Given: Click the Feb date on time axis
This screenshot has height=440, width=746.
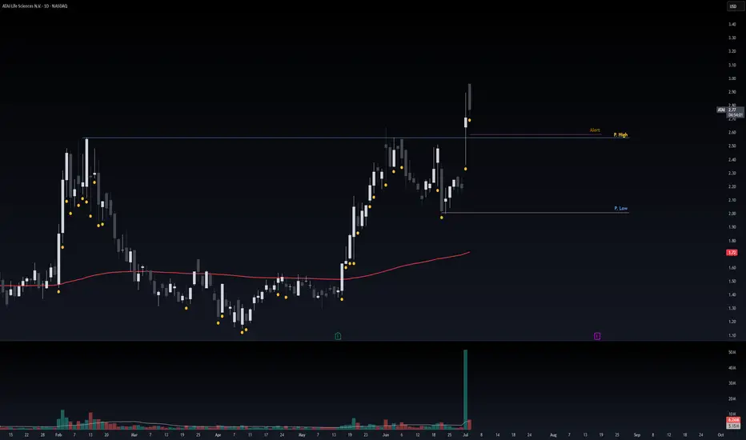Looking at the screenshot, I should (x=58, y=434).
